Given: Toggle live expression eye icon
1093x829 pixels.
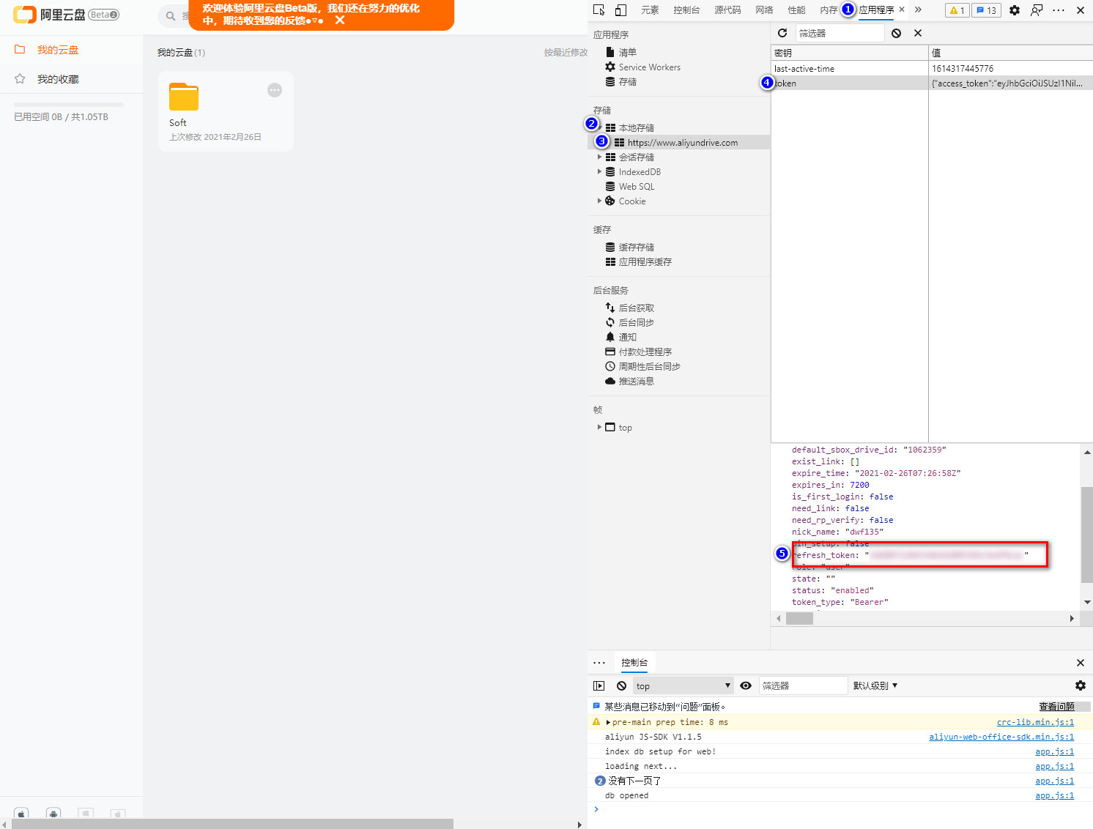Looking at the screenshot, I should pos(746,685).
